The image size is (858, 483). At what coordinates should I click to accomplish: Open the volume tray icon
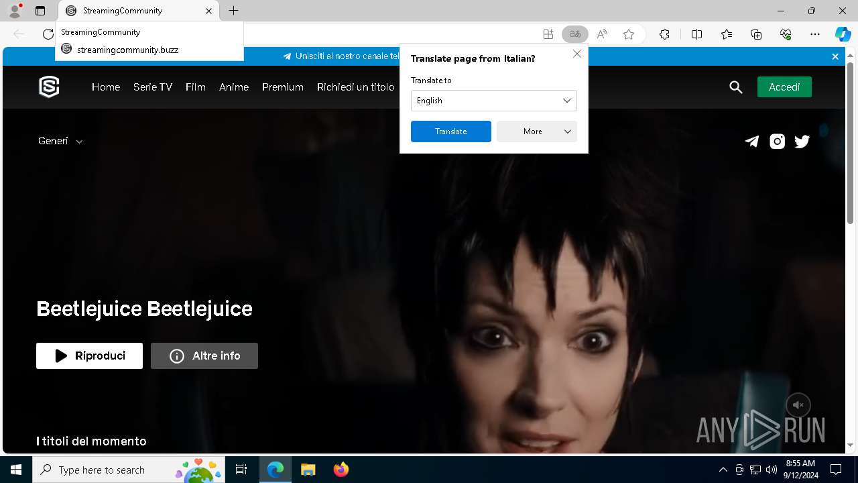772,470
